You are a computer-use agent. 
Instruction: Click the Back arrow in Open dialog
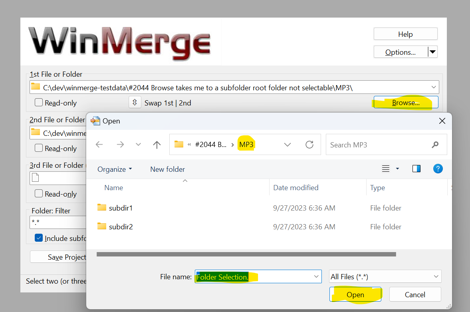(x=99, y=145)
